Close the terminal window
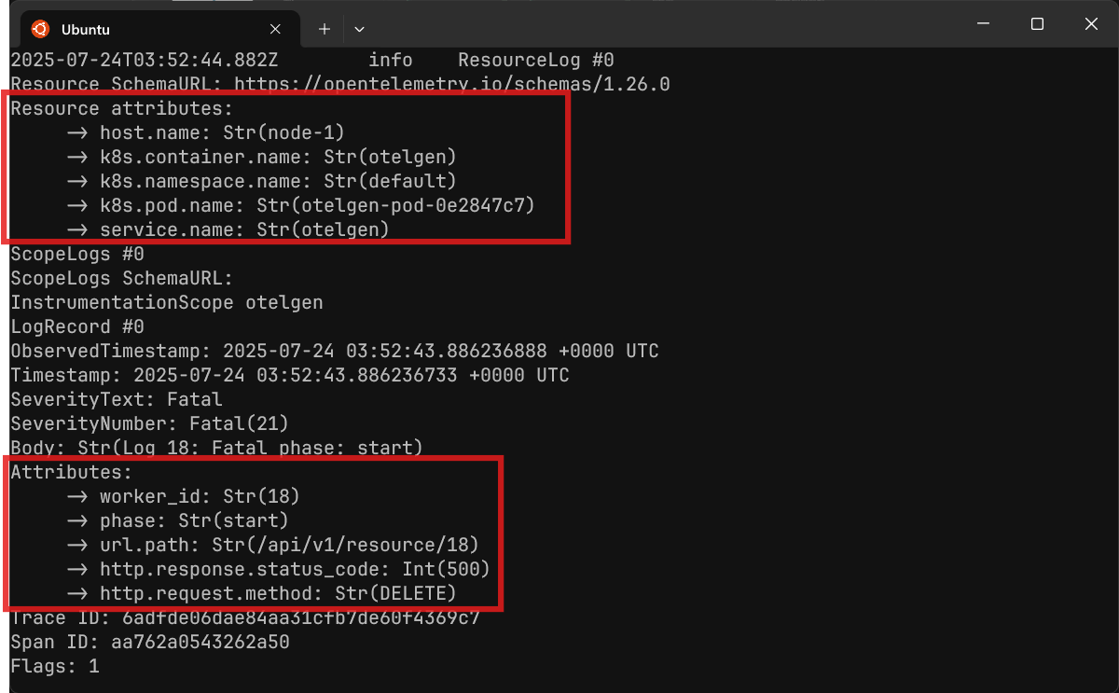 point(1091,24)
